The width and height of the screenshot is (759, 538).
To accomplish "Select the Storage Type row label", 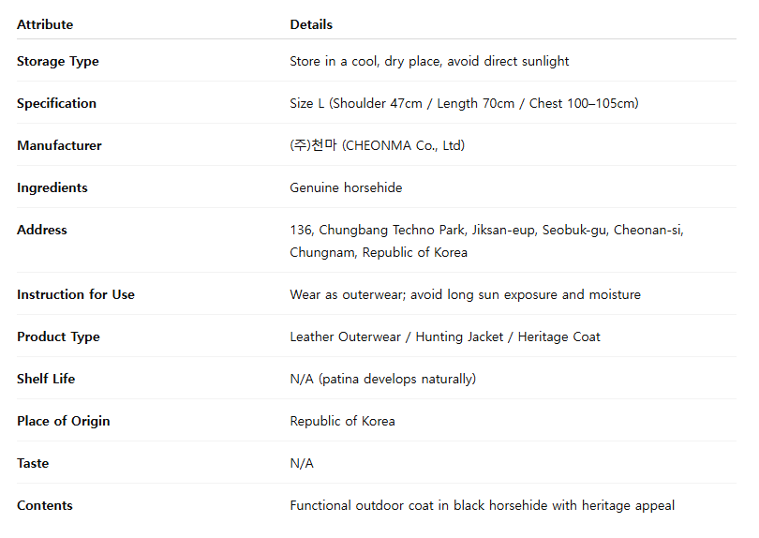I will pyautogui.click(x=57, y=62).
